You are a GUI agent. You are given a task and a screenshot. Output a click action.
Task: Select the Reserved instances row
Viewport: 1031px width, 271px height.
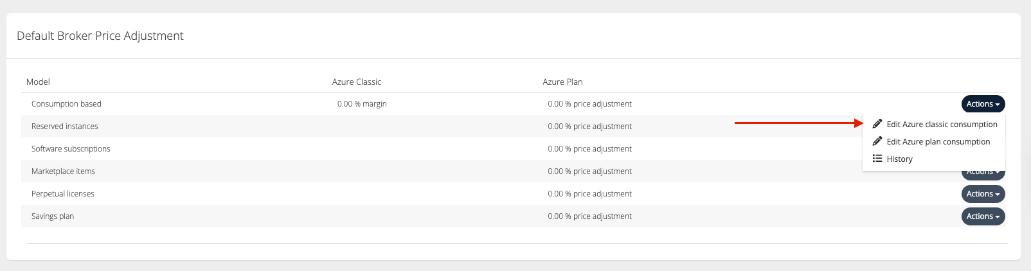click(65, 127)
